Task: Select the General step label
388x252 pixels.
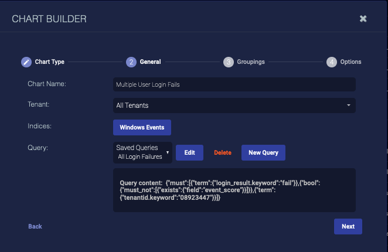Action: (150, 62)
